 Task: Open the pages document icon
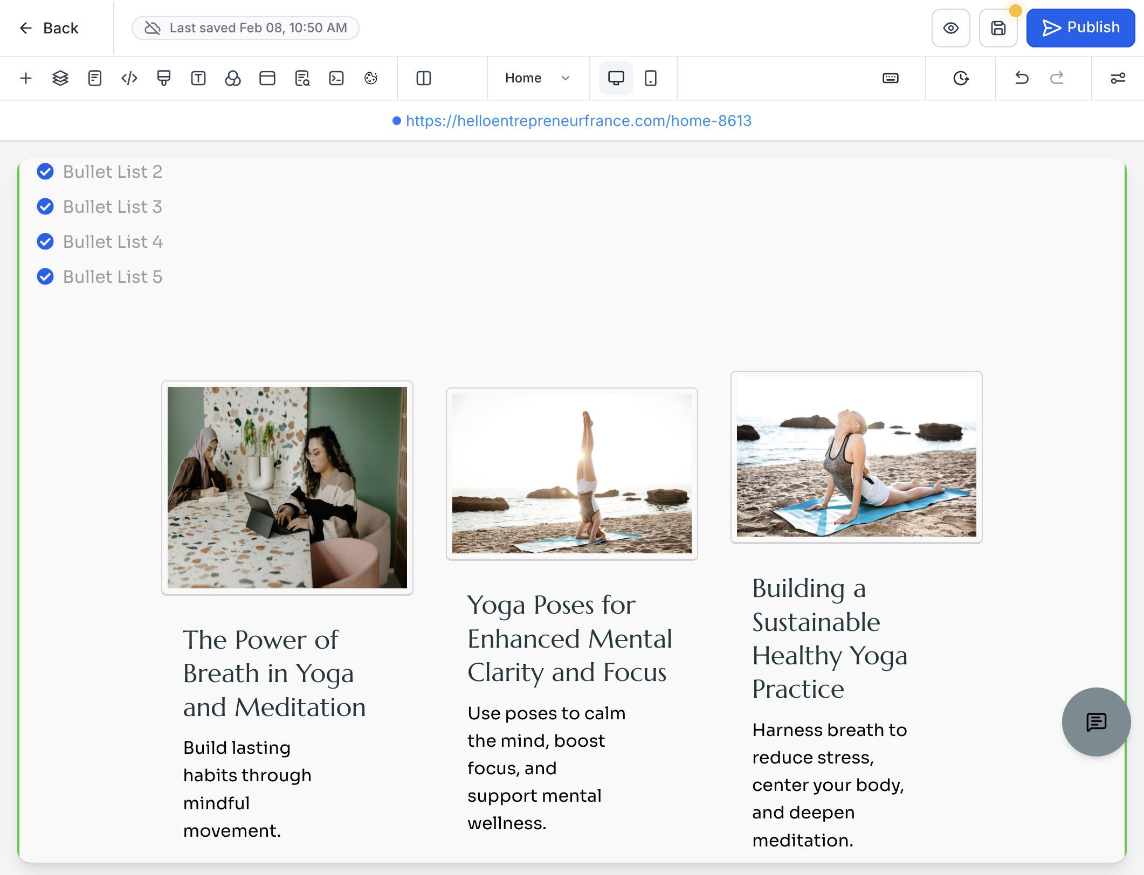[x=95, y=78]
